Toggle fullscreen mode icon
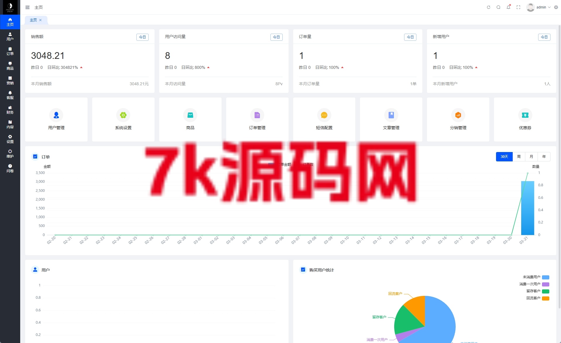561x343 pixels. [518, 7]
